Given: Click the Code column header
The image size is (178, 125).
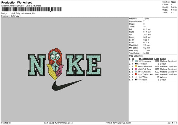Looking at the screenshot, I should [x=157, y=59].
